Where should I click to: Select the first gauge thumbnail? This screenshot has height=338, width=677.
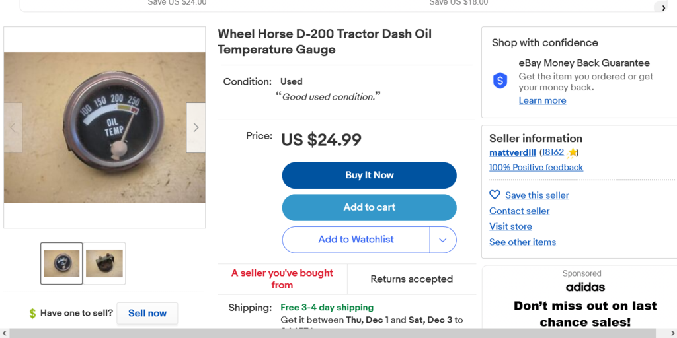(61, 263)
